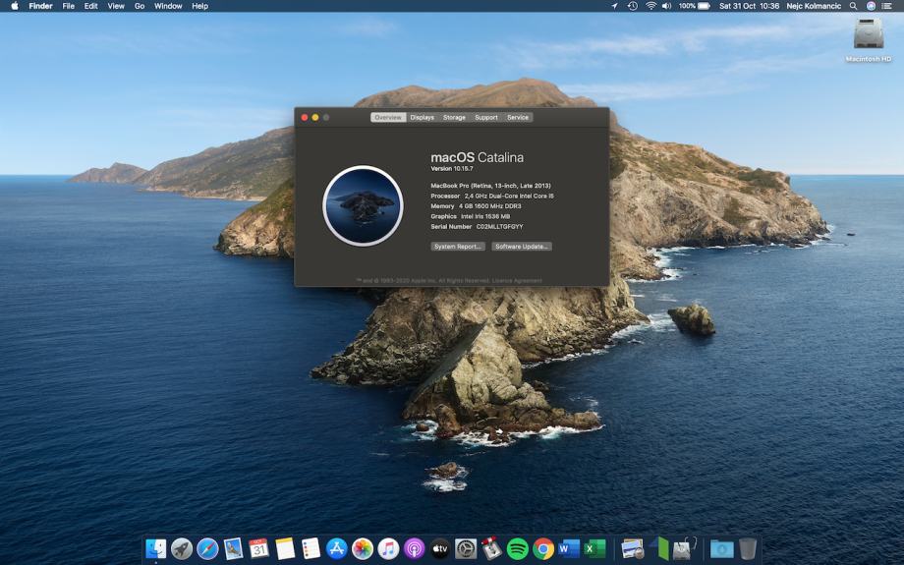The width and height of the screenshot is (904, 565).
Task: Open Notification Centre list icon
Action: (x=888, y=6)
